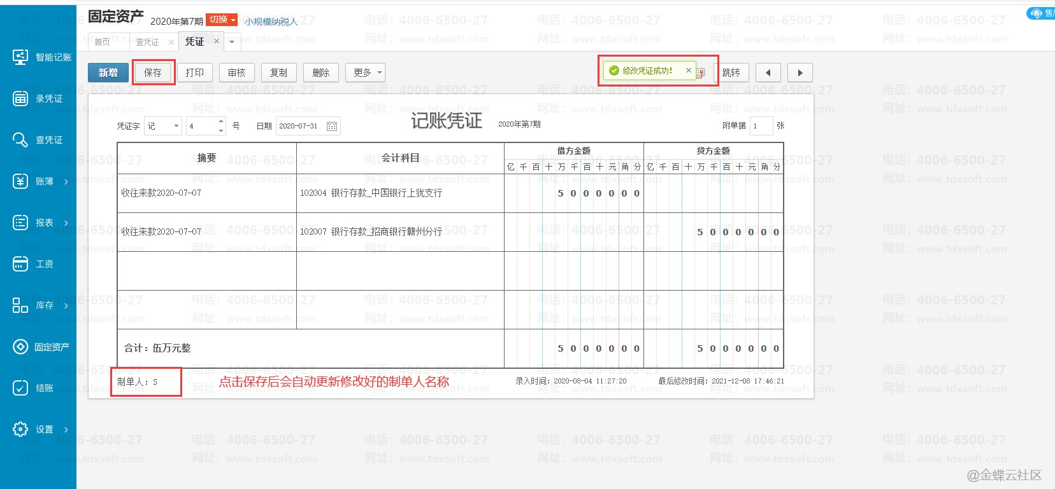This screenshot has width=1055, height=489.
Task: Click the 保存 button
Action: click(x=153, y=72)
